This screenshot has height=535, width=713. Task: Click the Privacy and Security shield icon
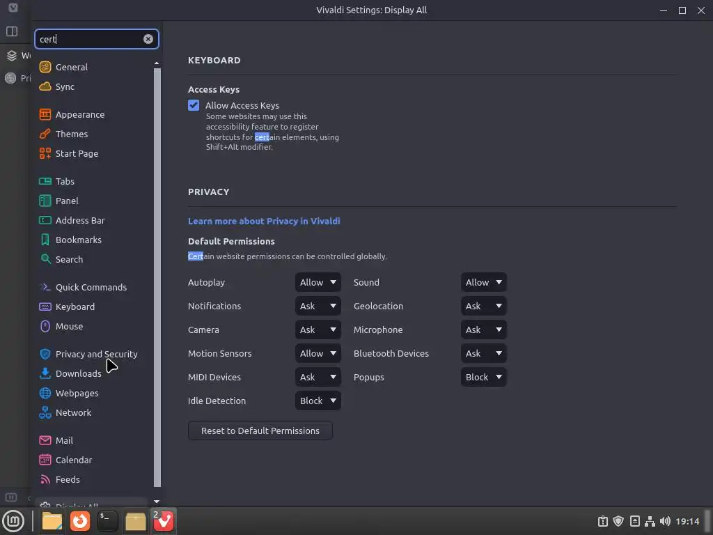point(45,354)
